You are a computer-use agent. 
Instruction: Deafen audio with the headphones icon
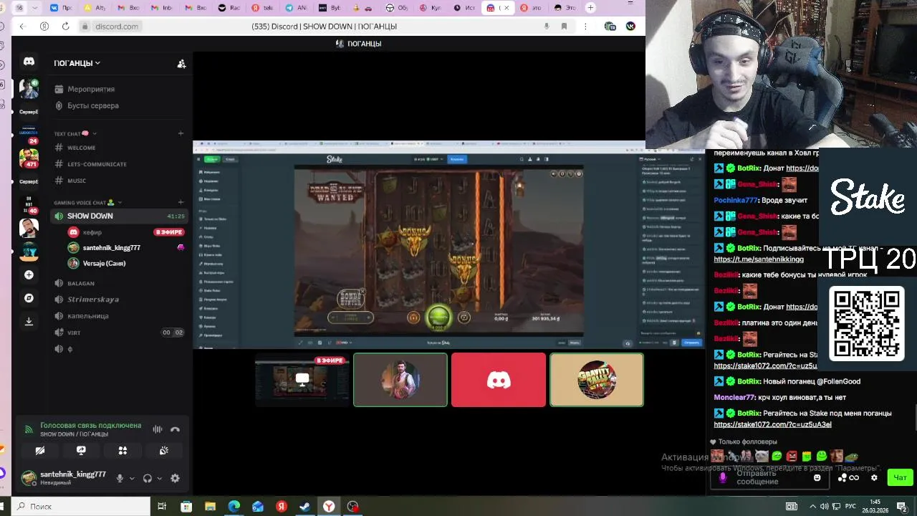[148, 478]
